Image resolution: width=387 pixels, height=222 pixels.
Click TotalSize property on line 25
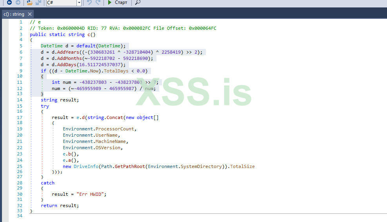click(x=242, y=166)
